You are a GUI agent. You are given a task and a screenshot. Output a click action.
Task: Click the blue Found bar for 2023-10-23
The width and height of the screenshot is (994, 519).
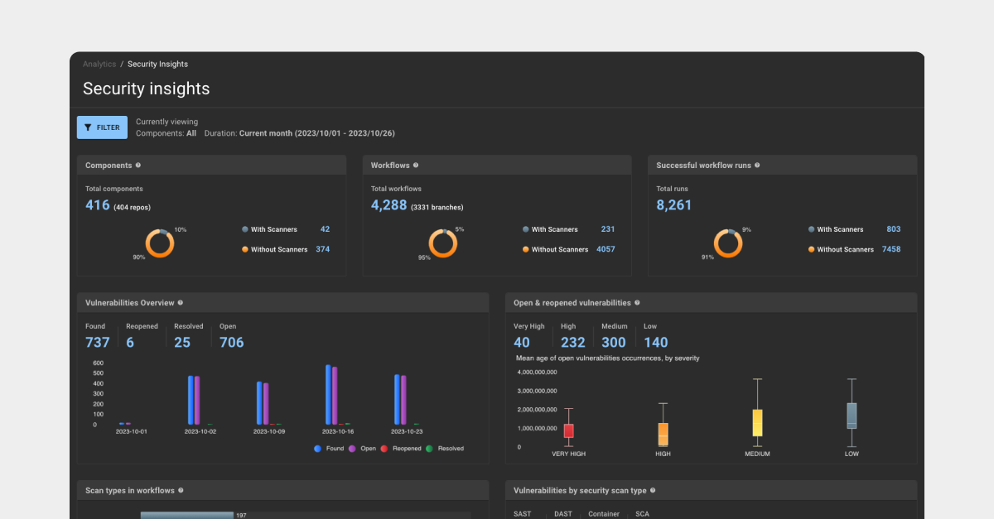[397, 400]
